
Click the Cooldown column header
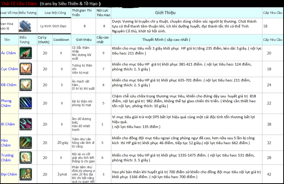[61, 40]
